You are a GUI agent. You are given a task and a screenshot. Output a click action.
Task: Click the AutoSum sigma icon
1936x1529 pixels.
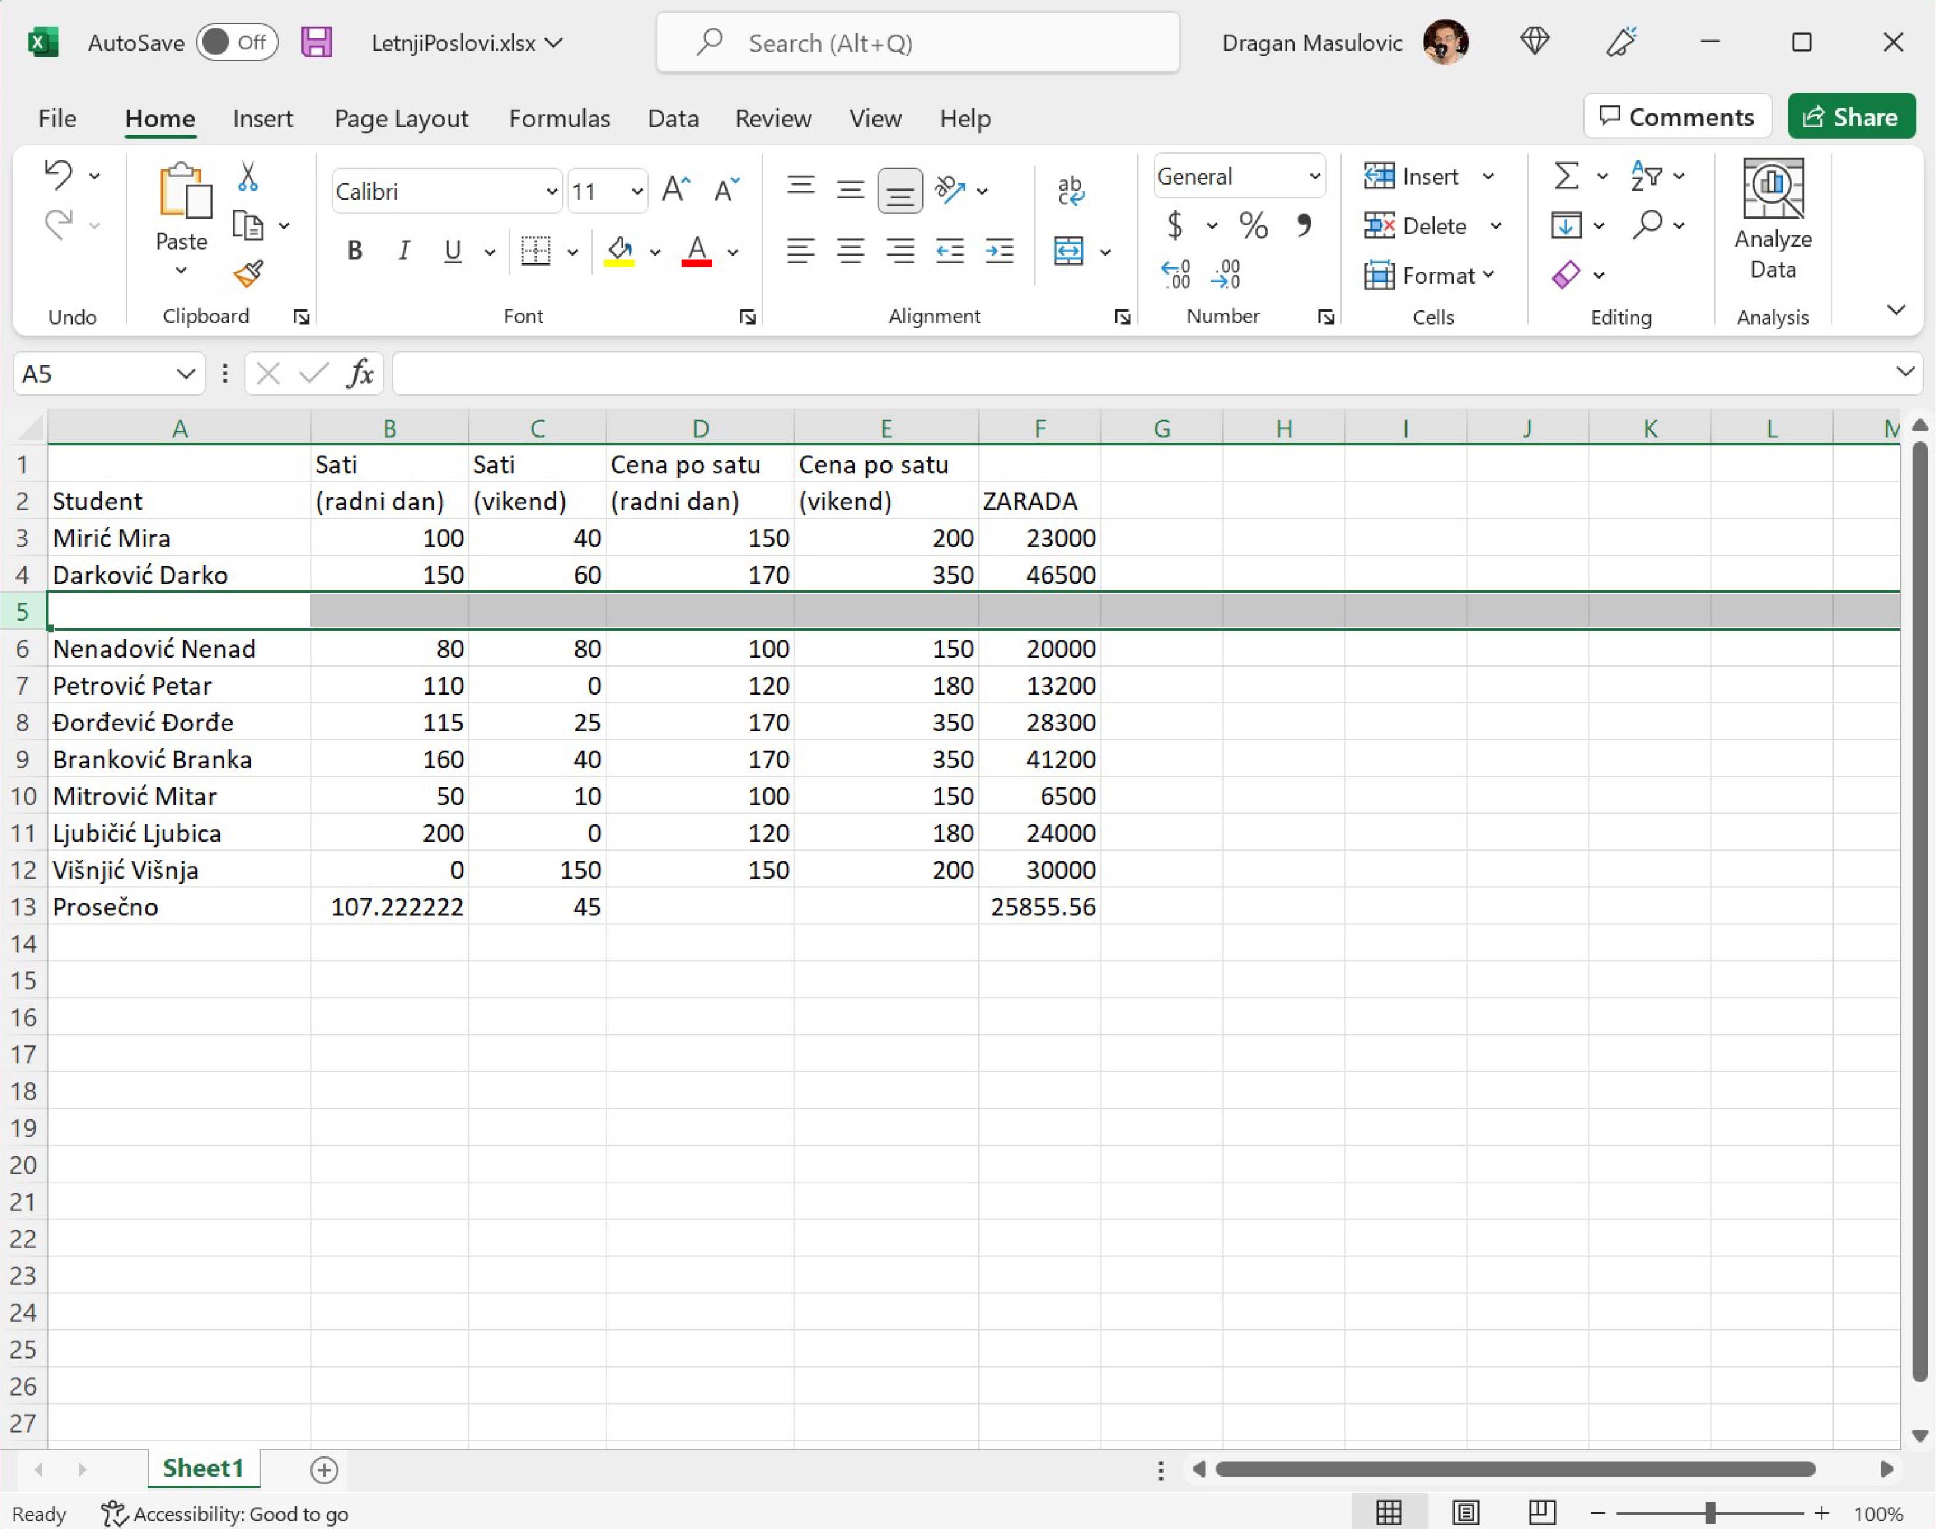point(1566,176)
